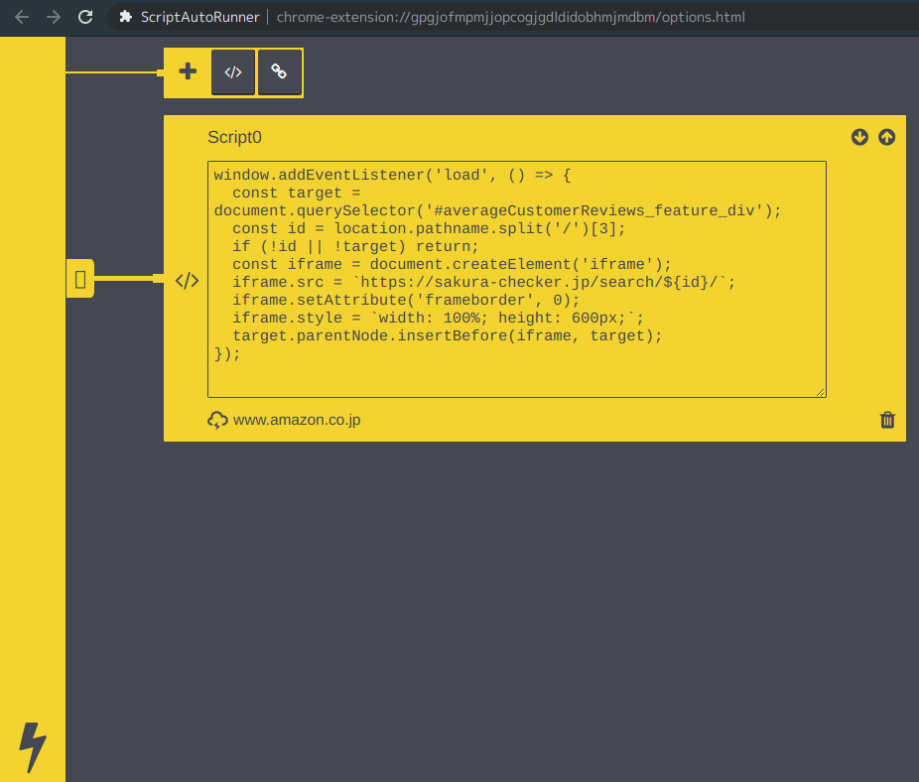Viewport: 919px width, 782px height.
Task: Add a new code snippet with the </> button
Action: coord(233,72)
